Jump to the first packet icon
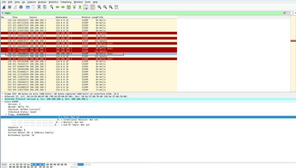The height and width of the screenshot is (168, 296). click(74, 7)
